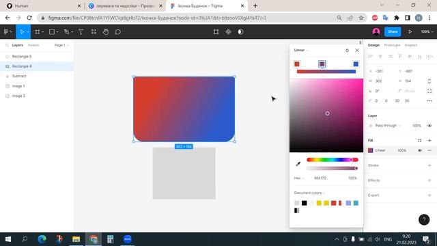
Task: Switch to the Assets tab
Action: click(33, 45)
